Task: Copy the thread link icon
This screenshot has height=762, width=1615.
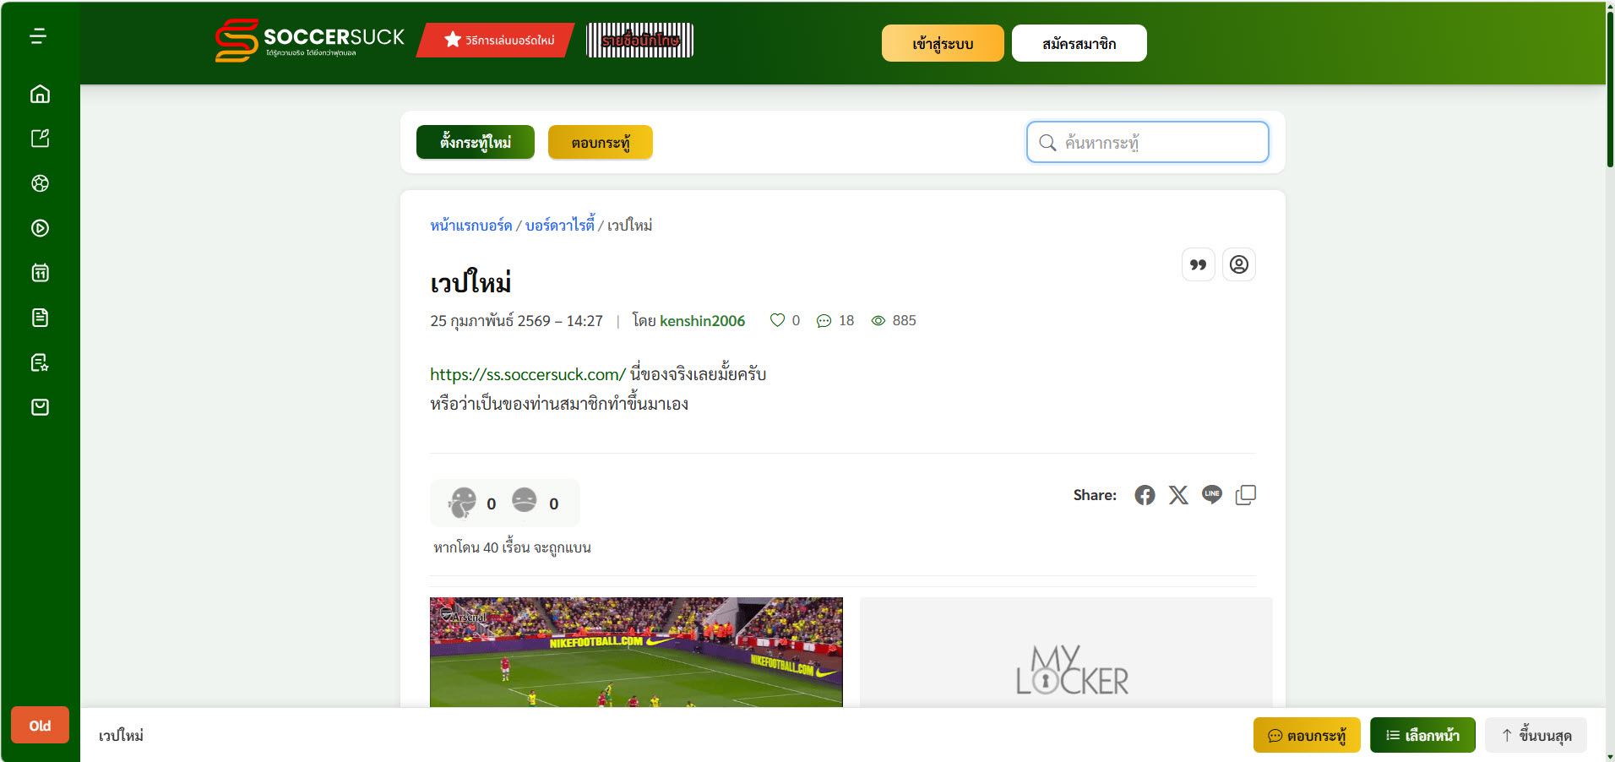Action: [x=1245, y=495]
